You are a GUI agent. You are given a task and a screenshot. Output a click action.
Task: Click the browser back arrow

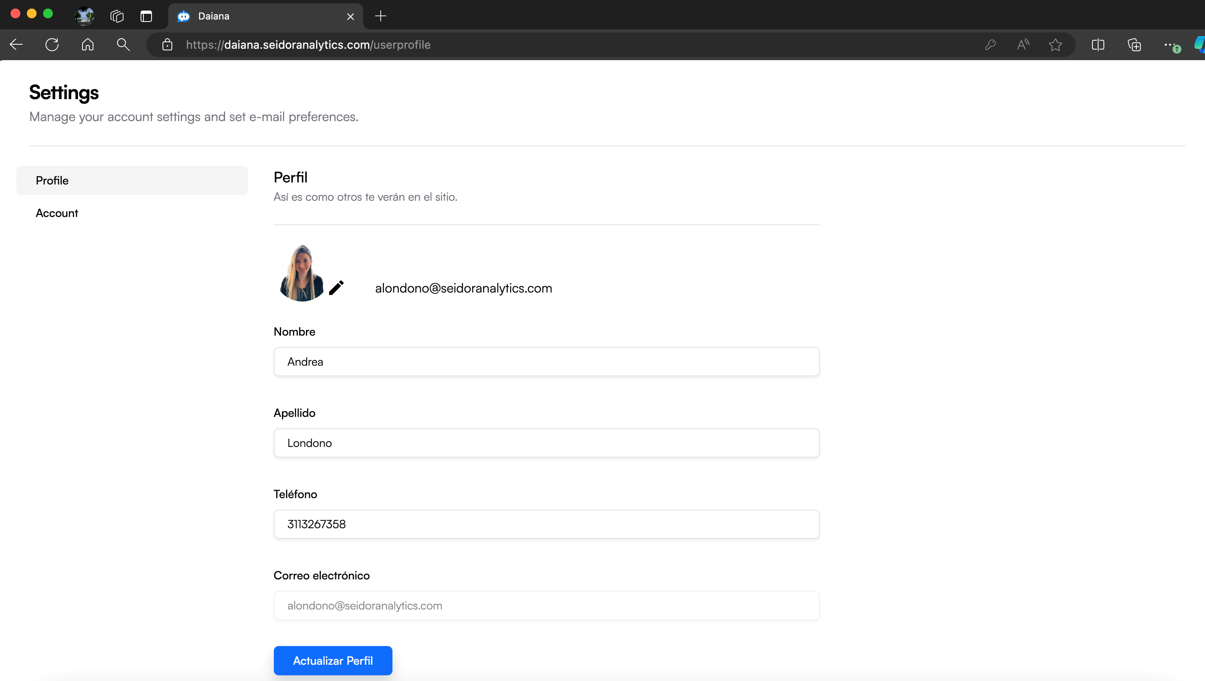[x=16, y=45]
